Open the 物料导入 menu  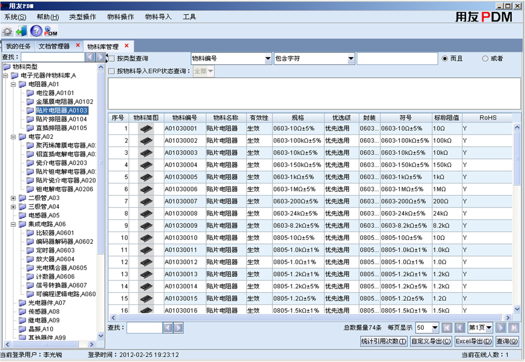[x=158, y=17]
